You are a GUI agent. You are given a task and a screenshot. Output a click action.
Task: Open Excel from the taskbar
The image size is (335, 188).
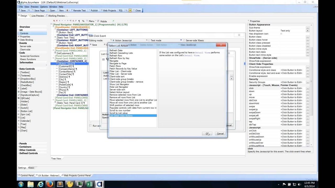(x=90, y=184)
